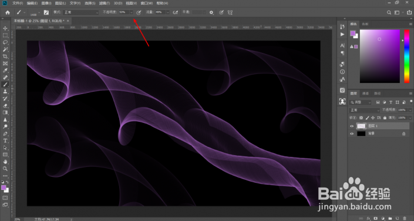
Task: Toggle lock all on layer
Action: coord(385,118)
